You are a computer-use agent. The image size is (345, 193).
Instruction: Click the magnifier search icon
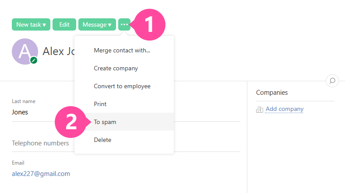(332, 81)
